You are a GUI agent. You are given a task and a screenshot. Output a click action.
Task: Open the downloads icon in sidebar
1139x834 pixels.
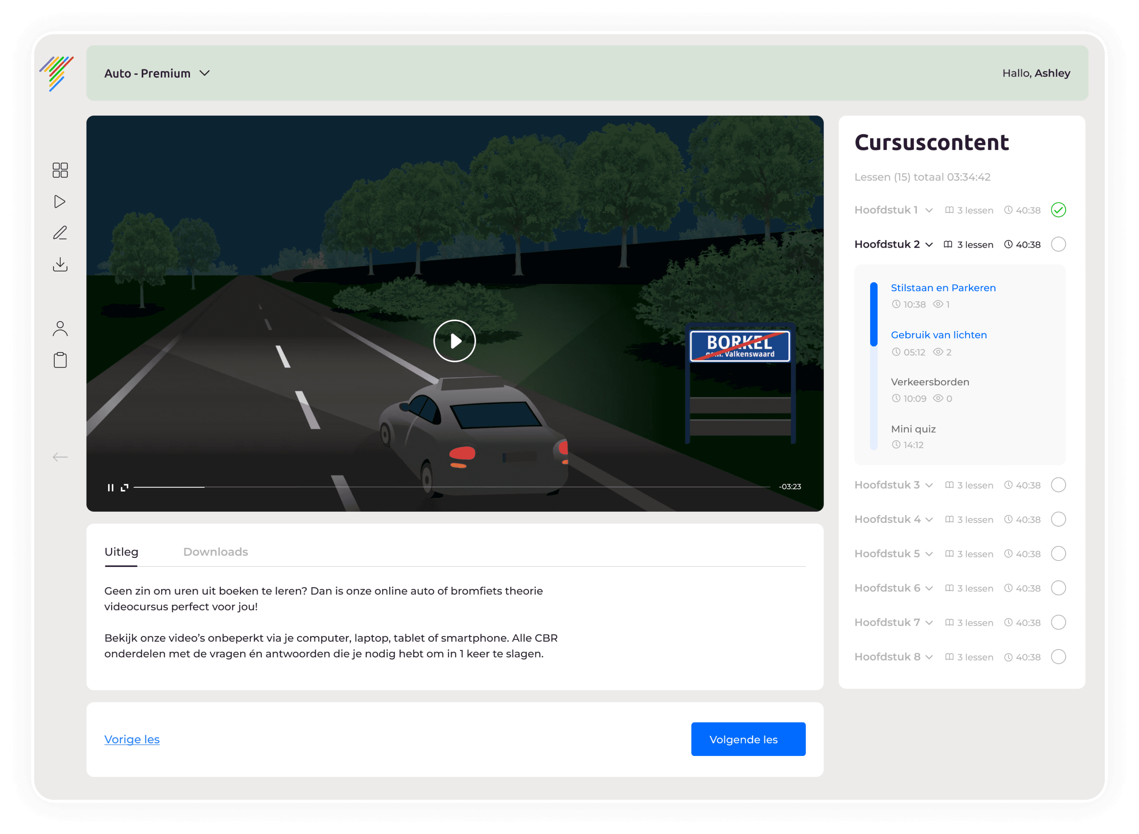pyautogui.click(x=60, y=264)
